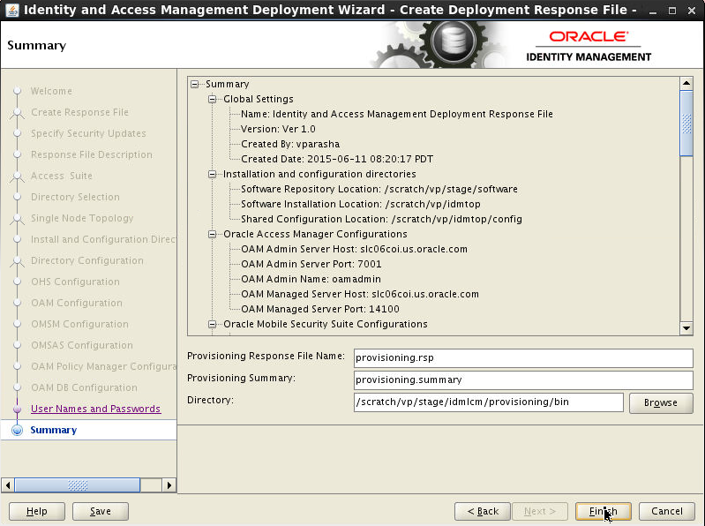Click the step list scroll right arrow
Image resolution: width=705 pixels, height=526 pixels.
pos(169,485)
